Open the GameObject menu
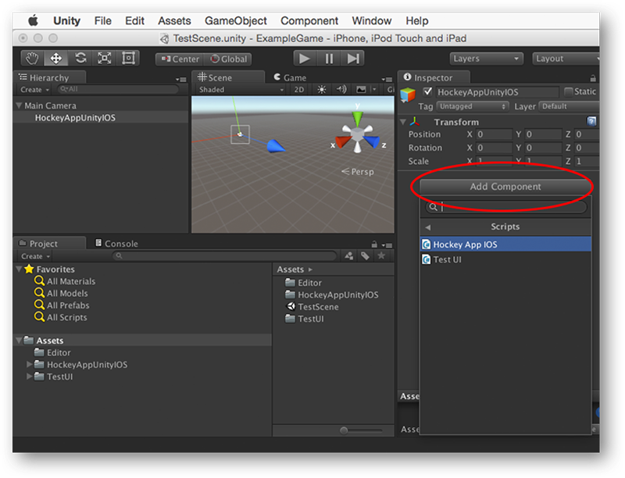 pyautogui.click(x=236, y=21)
